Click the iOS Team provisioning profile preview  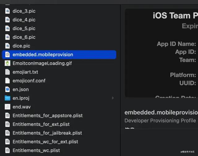tap(161, 53)
